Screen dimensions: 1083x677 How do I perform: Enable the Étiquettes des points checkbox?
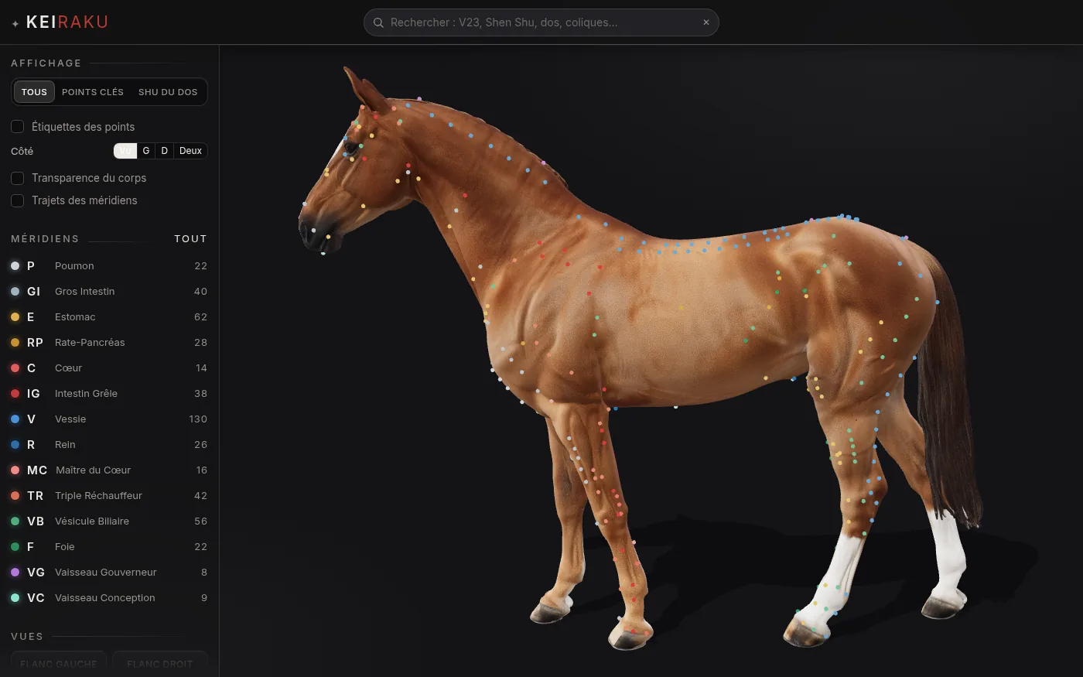pos(18,127)
